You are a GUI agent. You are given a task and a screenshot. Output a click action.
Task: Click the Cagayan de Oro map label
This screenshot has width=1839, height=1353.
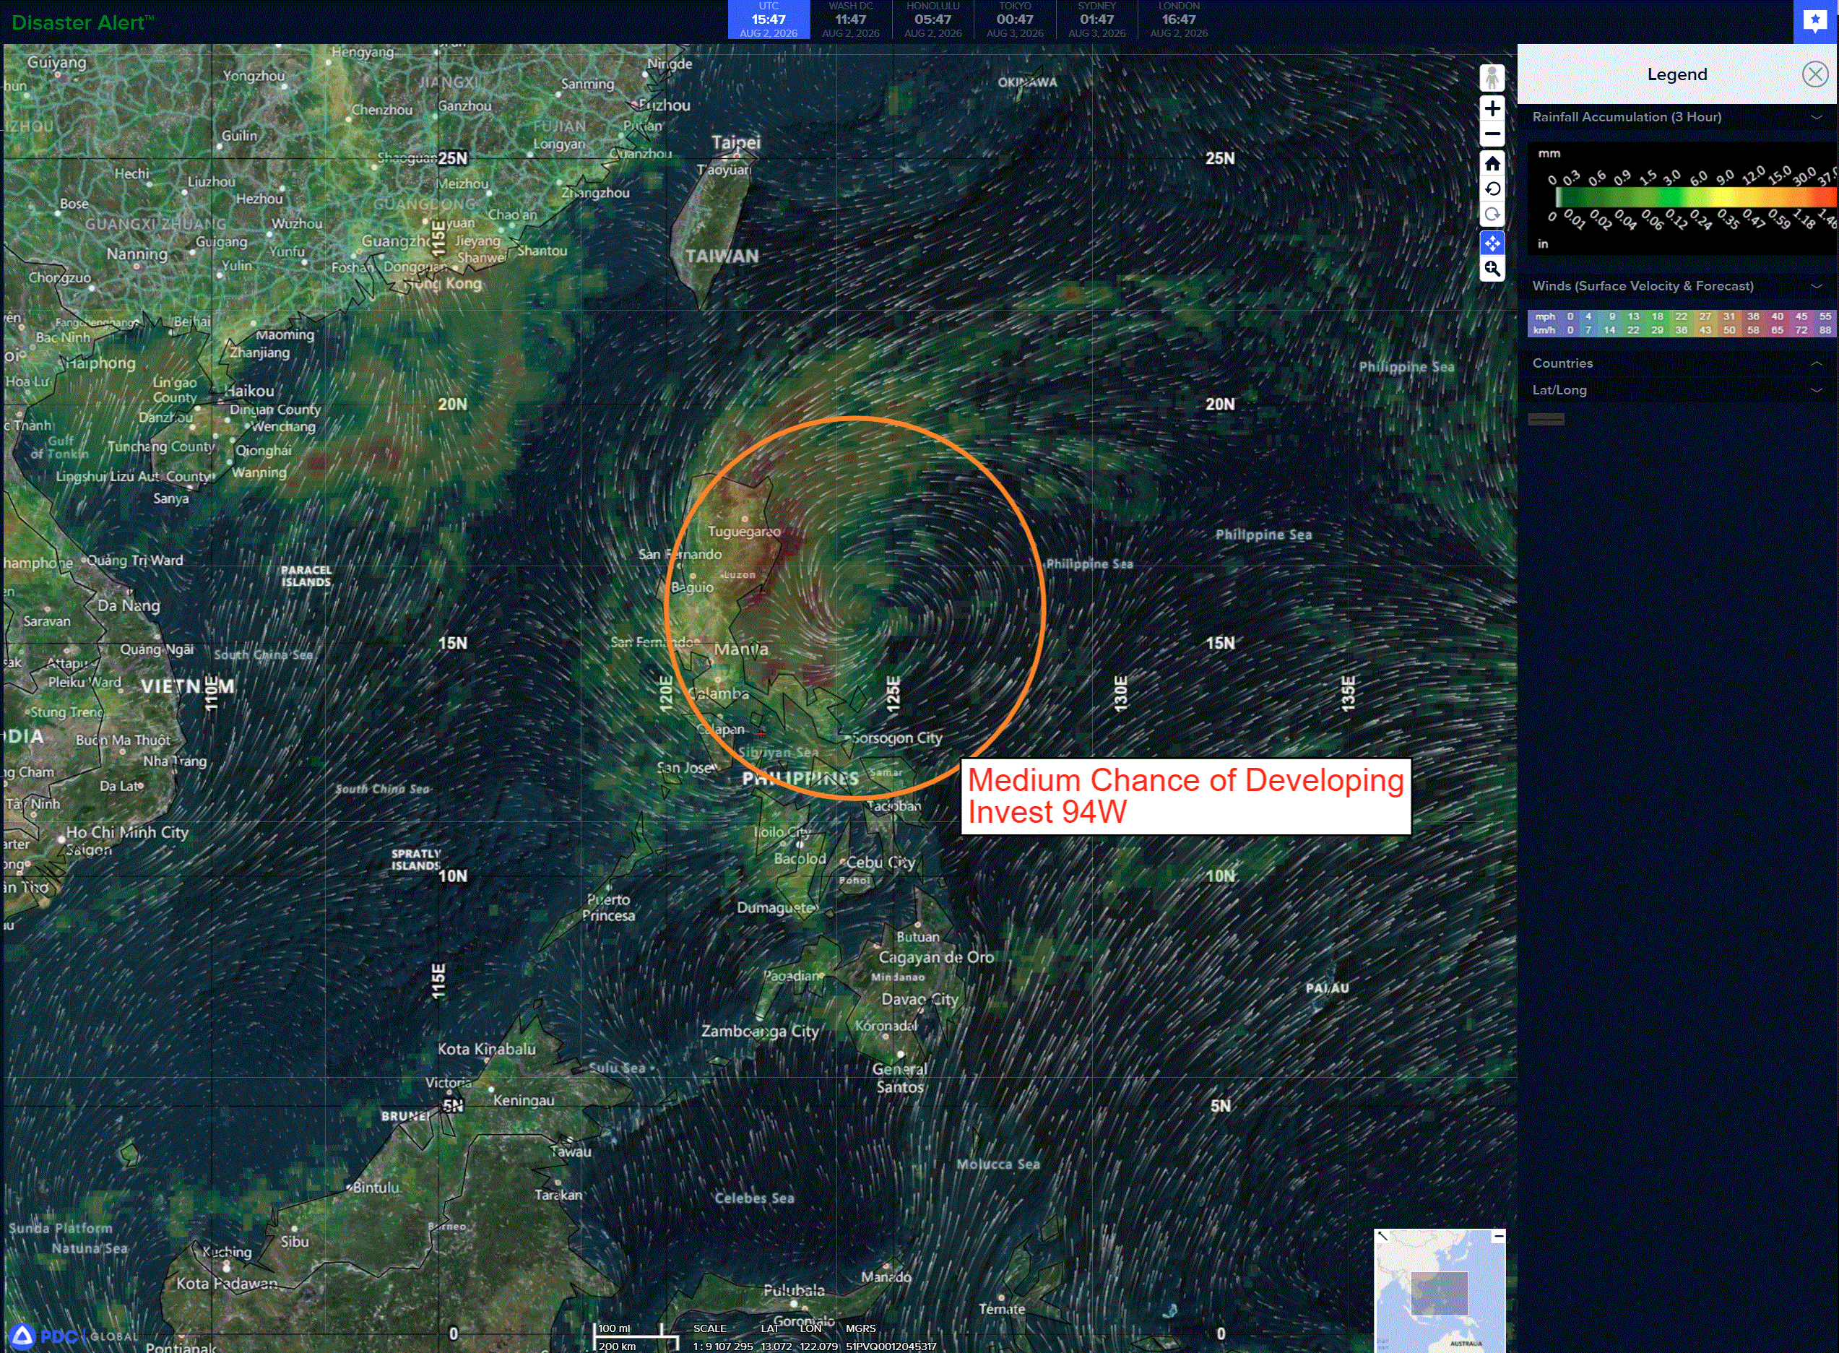(x=936, y=957)
